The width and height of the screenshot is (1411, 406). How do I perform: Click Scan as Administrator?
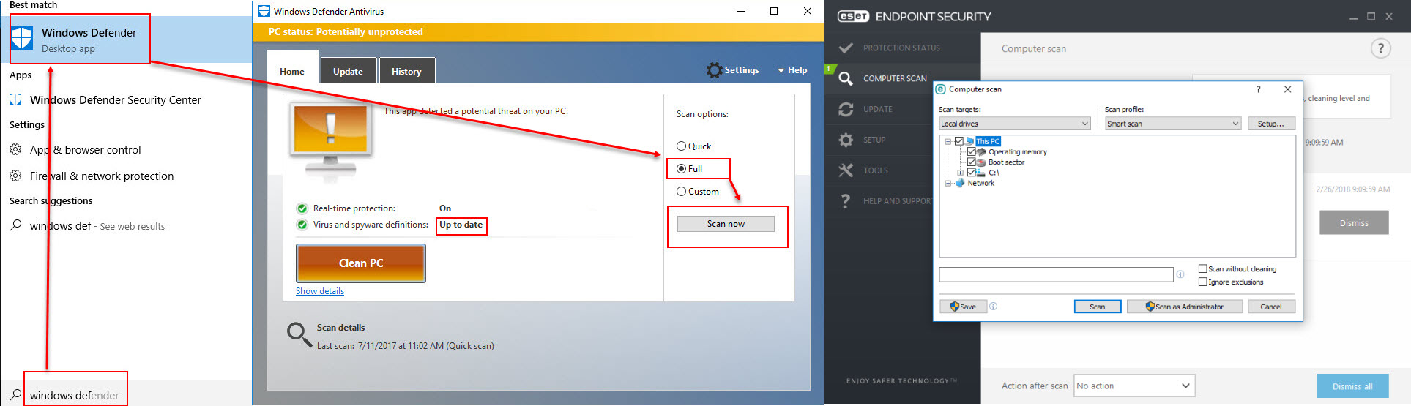click(x=1185, y=307)
